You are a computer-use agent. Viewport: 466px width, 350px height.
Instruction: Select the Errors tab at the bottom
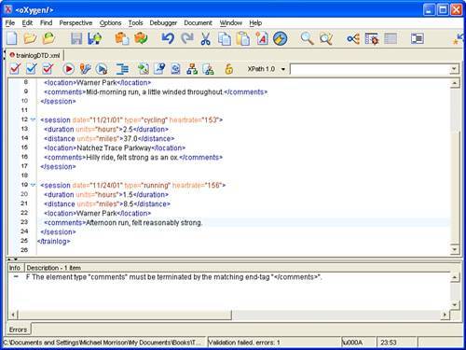click(x=18, y=329)
